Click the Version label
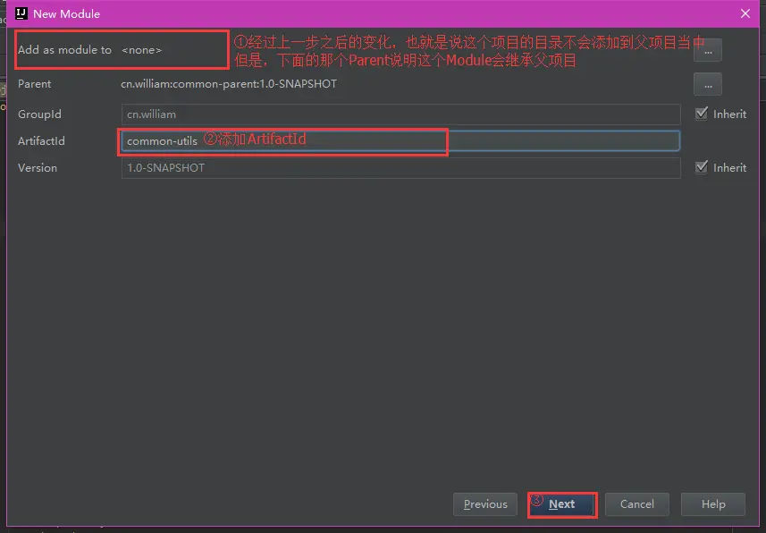This screenshot has width=766, height=533. pos(38,168)
